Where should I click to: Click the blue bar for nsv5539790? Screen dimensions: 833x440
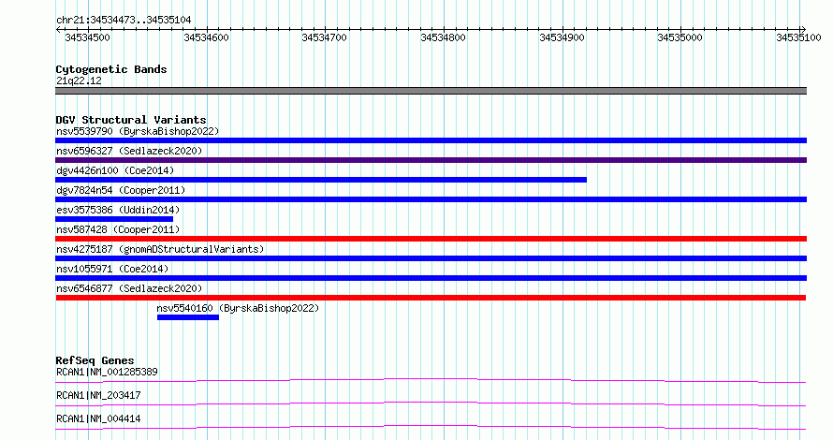point(431,140)
